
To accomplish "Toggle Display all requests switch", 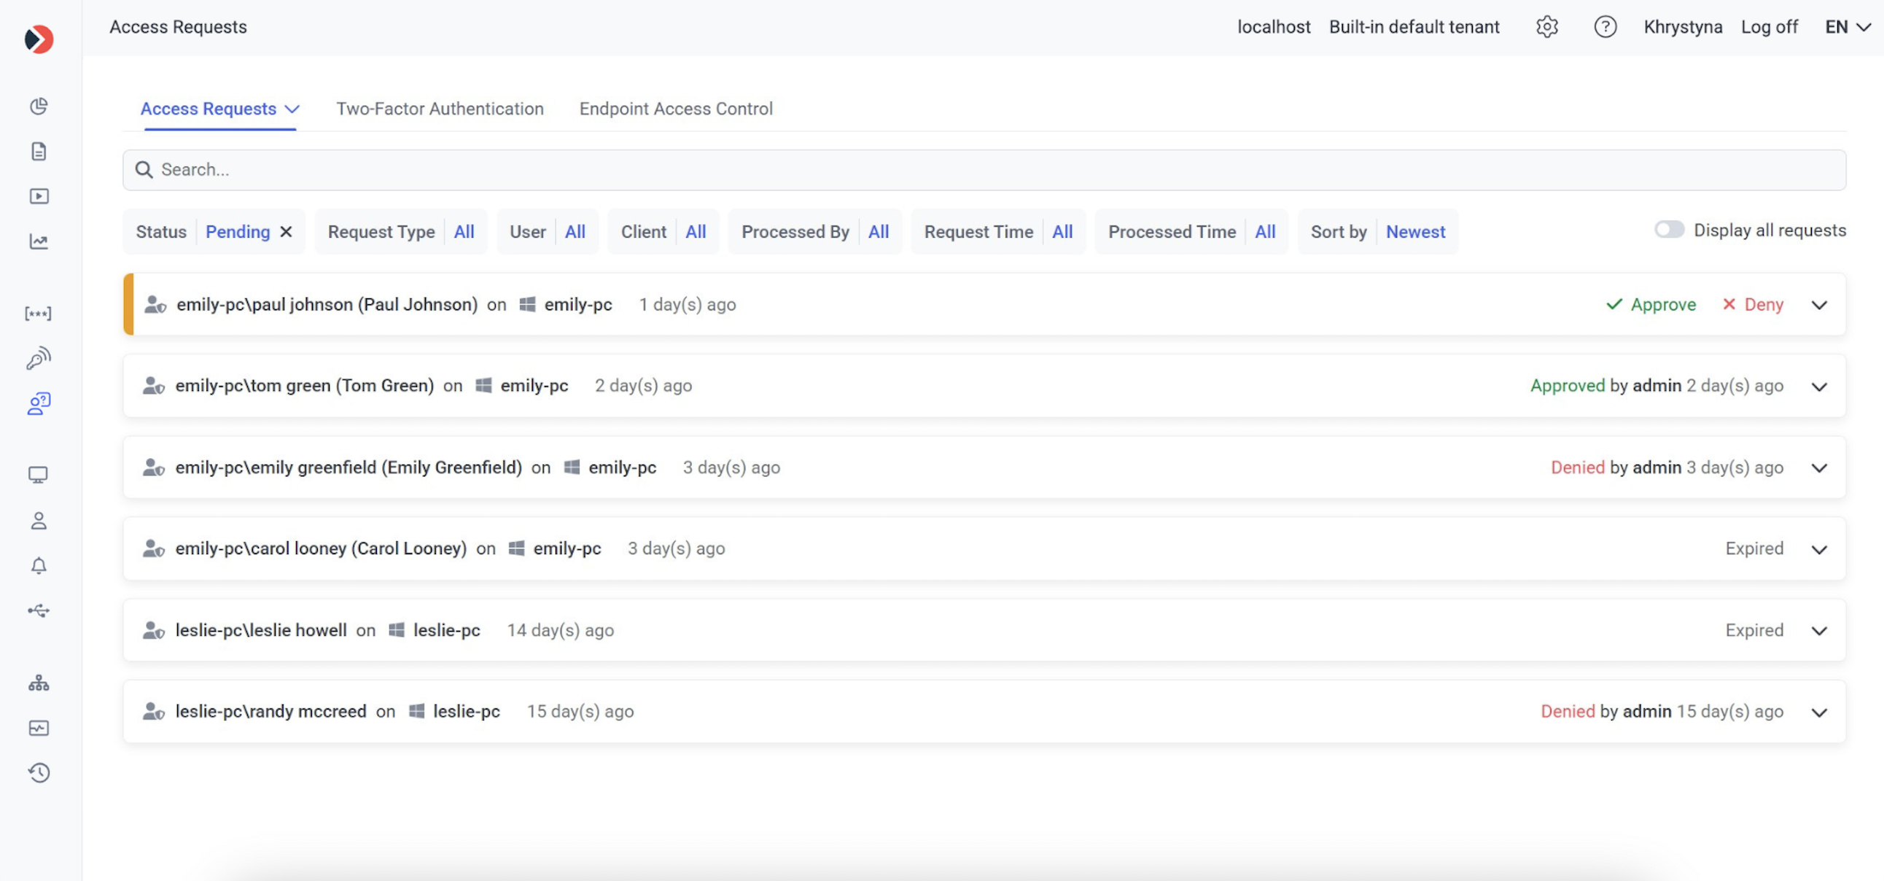I will click(1669, 230).
